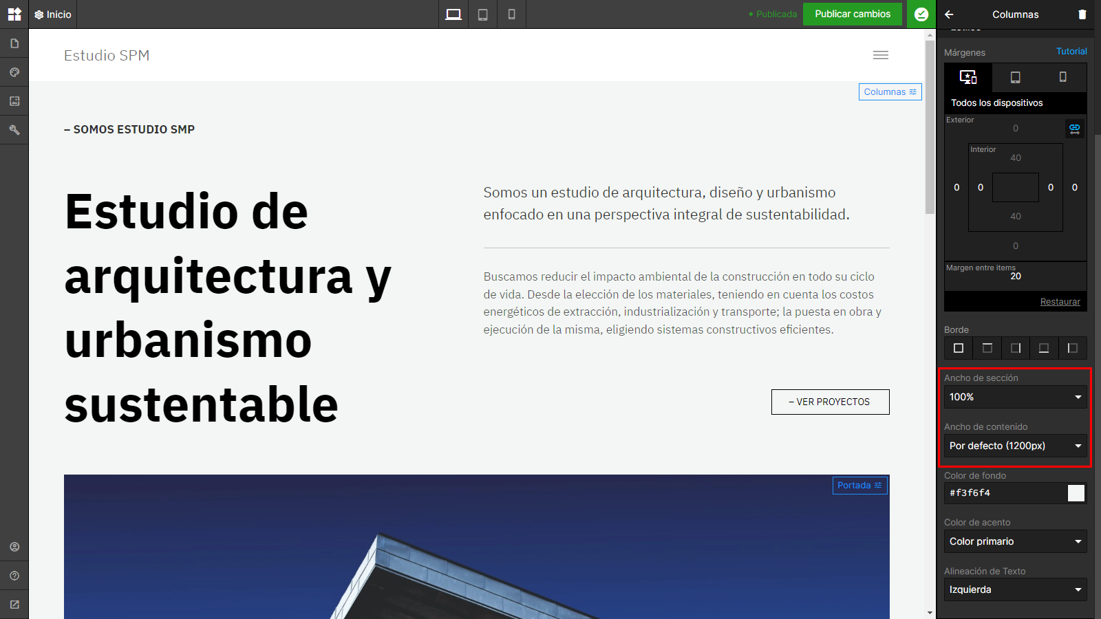Open the Alineación de Texto dropdown
This screenshot has width=1101, height=619.
pyautogui.click(x=1016, y=589)
